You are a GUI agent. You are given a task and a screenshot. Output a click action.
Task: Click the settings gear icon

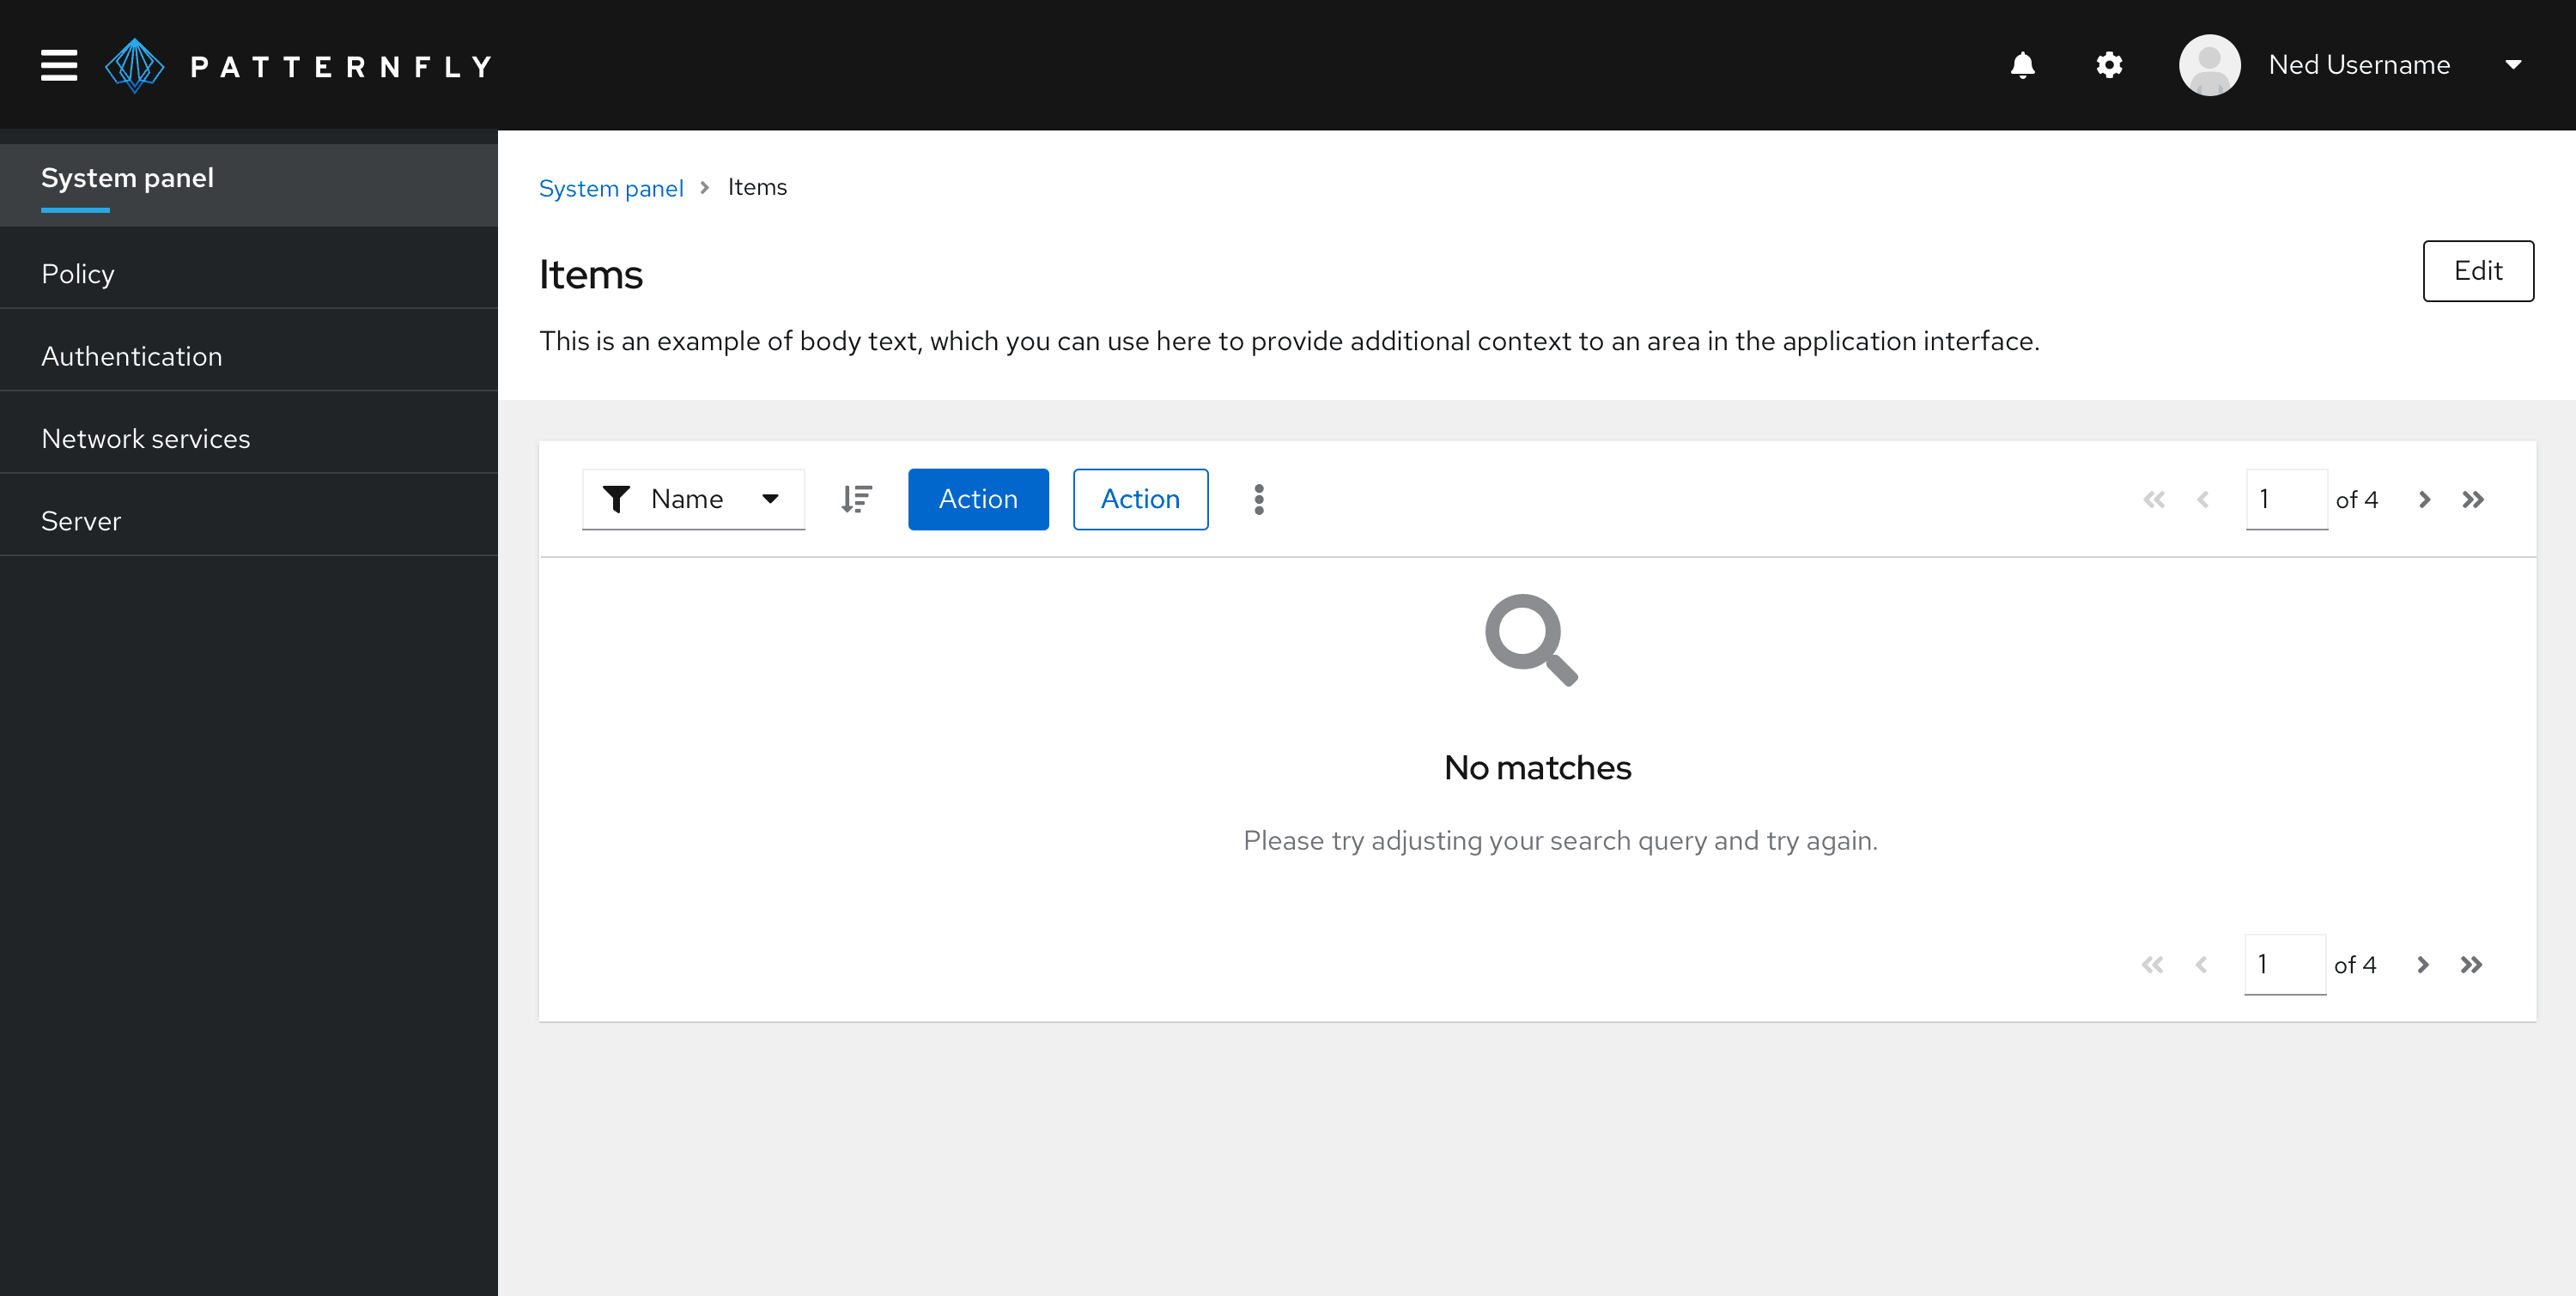click(x=2111, y=64)
